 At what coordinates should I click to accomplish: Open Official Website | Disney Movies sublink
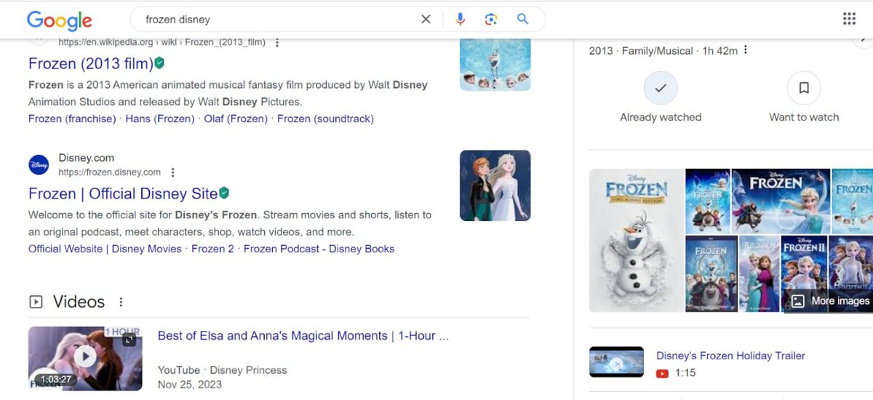105,249
